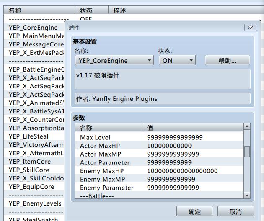Select YEP_X_SkillCooldo row in plugin list

(x=34, y=178)
